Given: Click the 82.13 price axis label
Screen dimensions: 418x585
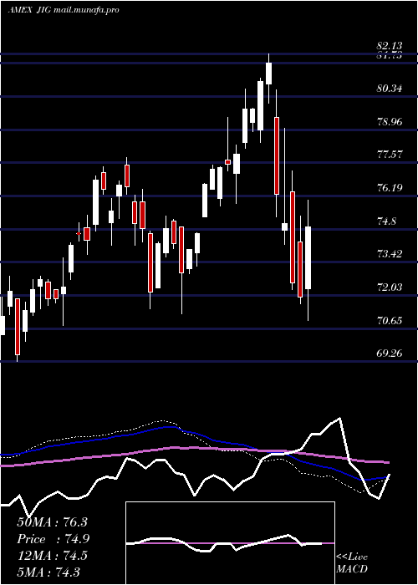Looking at the screenshot, I should pos(390,46).
